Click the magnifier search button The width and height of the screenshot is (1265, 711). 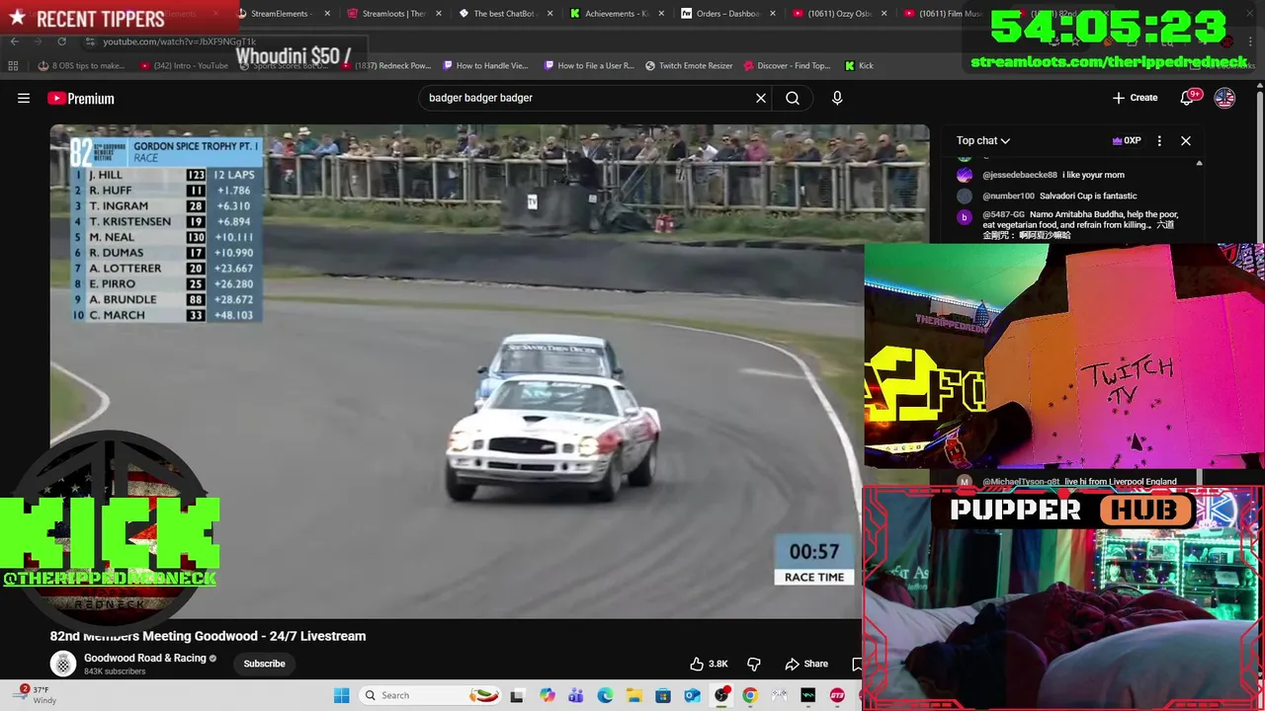(793, 98)
